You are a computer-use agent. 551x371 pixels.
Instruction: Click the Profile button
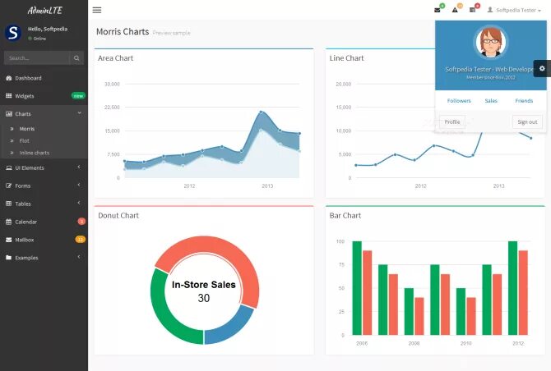coord(452,121)
